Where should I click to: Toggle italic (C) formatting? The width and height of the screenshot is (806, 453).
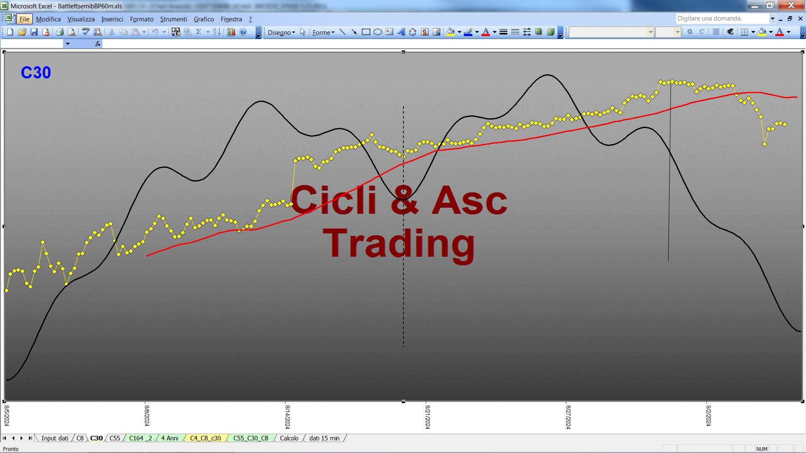point(701,32)
